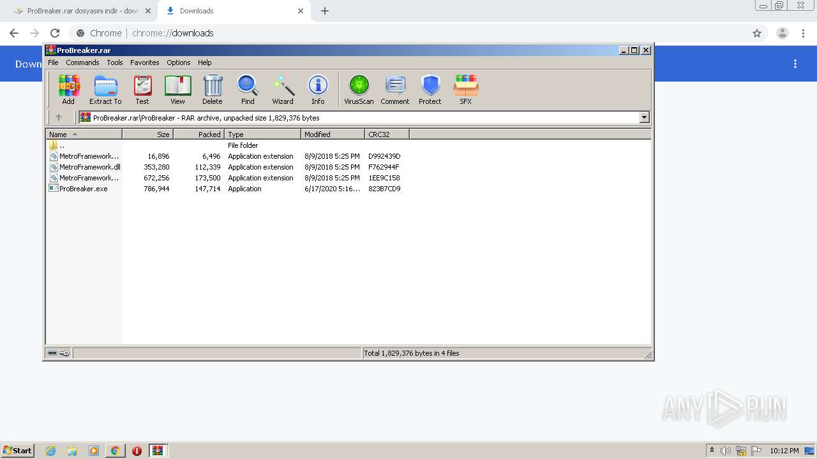Image resolution: width=817 pixels, height=459 pixels.
Task: Launch the Wizard wand tool
Action: 283,89
